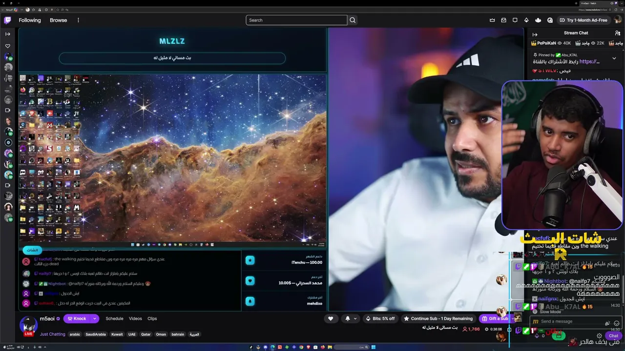Viewport: 625px width, 351px height.
Task: Collapse the Stream Chat panel
Action: point(535,34)
